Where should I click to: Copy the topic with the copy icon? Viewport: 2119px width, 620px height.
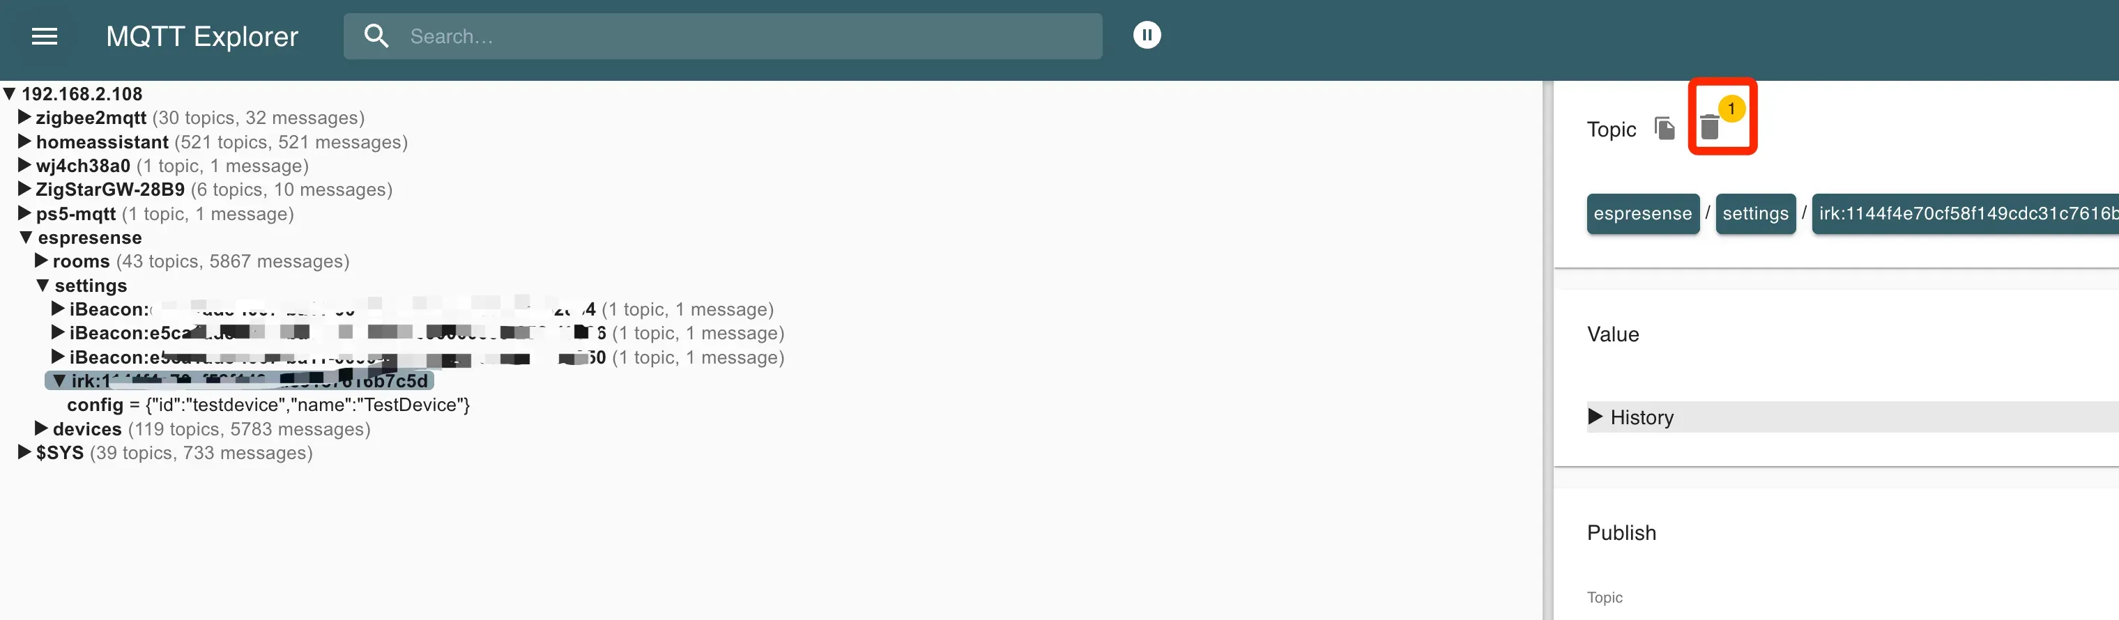click(1664, 128)
